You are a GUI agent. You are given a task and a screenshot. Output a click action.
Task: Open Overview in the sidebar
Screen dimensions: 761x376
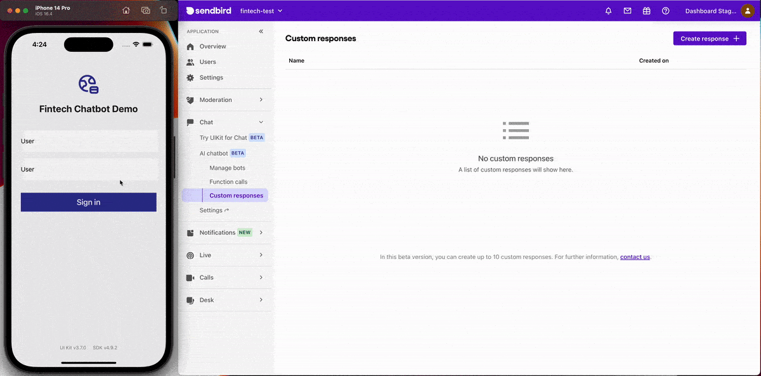tap(212, 47)
